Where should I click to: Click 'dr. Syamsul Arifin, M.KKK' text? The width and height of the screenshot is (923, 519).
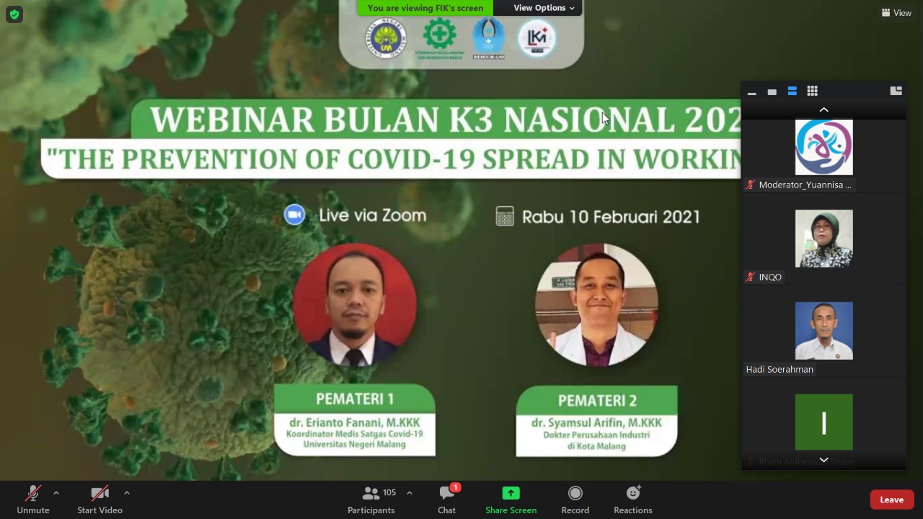[x=596, y=423]
